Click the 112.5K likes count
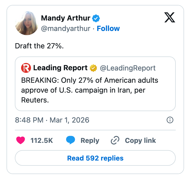The width and height of the screenshot is (189, 179). tap(42, 140)
